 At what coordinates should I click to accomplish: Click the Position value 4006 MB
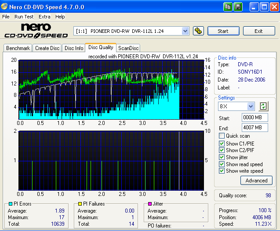(x=262, y=217)
